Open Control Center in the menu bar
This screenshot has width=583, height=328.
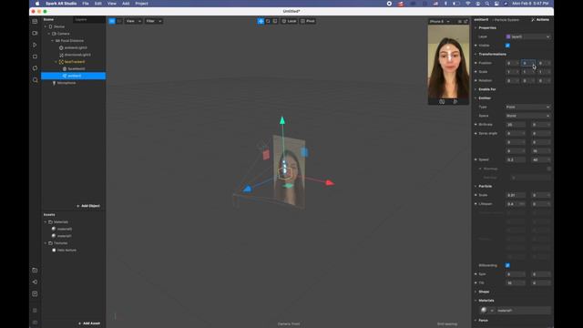point(496,4)
